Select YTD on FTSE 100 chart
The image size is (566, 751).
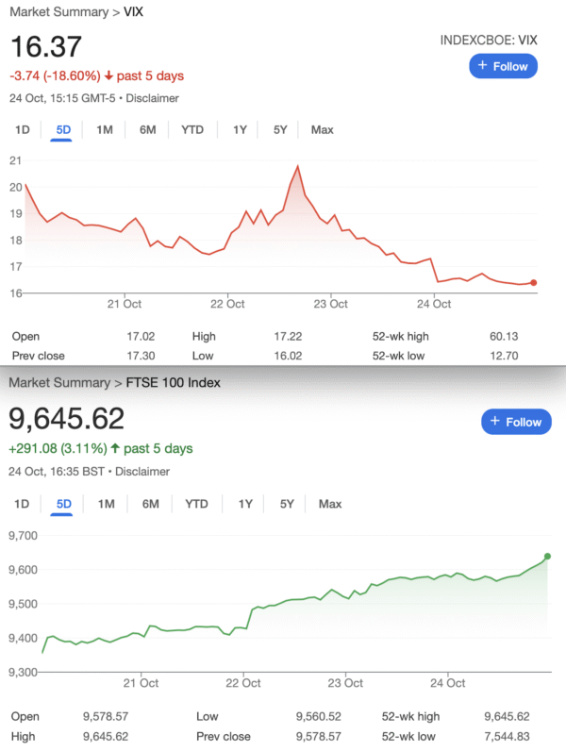click(x=196, y=504)
